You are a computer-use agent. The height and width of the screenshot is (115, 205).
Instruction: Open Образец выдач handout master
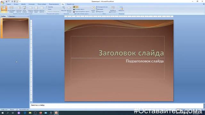[36, 9]
